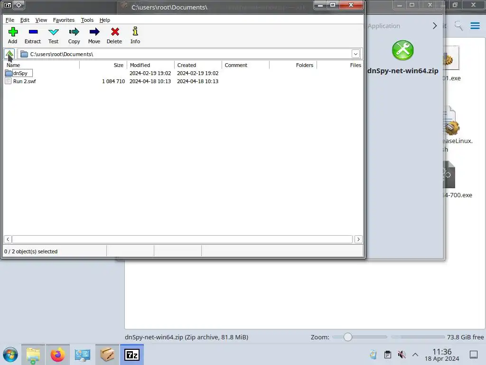The height and width of the screenshot is (365, 486).
Task: Expand the Application panel chevron
Action: pyautogui.click(x=435, y=26)
